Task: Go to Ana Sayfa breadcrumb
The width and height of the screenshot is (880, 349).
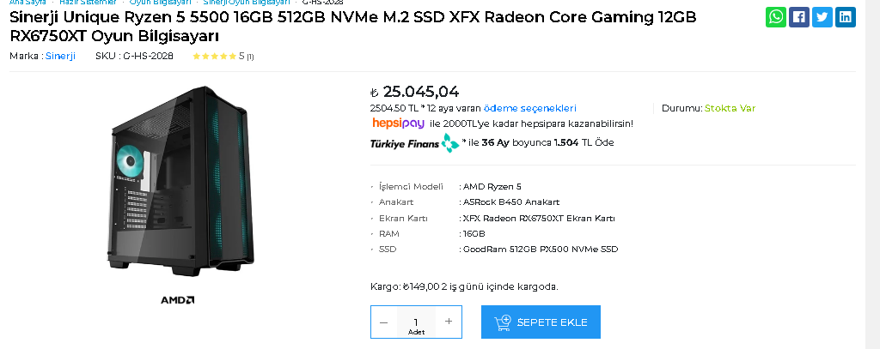Action: pyautogui.click(x=27, y=3)
